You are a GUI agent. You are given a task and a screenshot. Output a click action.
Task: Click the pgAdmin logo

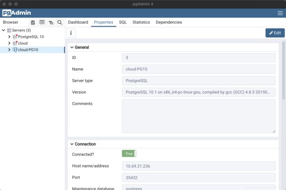[x=17, y=13]
